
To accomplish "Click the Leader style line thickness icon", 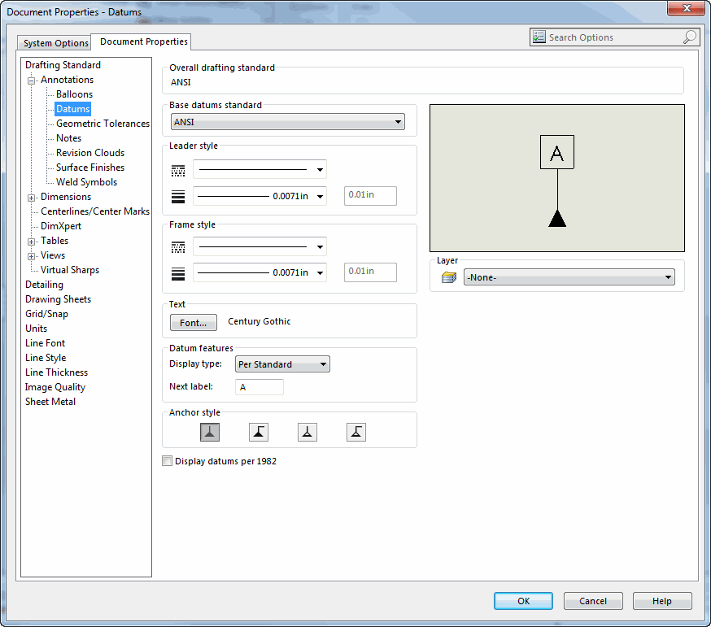I will coord(178,196).
